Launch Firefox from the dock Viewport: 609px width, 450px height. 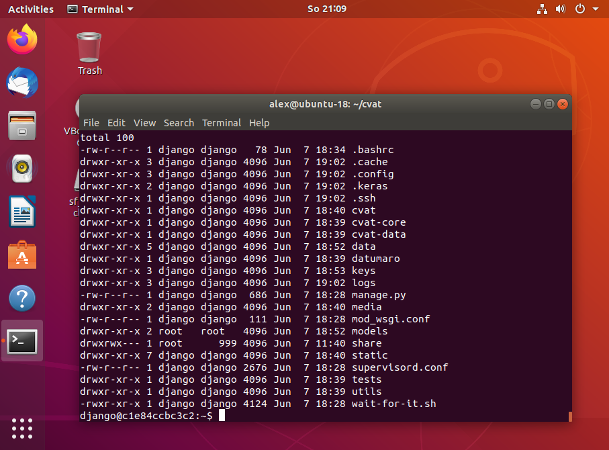pyautogui.click(x=21, y=40)
